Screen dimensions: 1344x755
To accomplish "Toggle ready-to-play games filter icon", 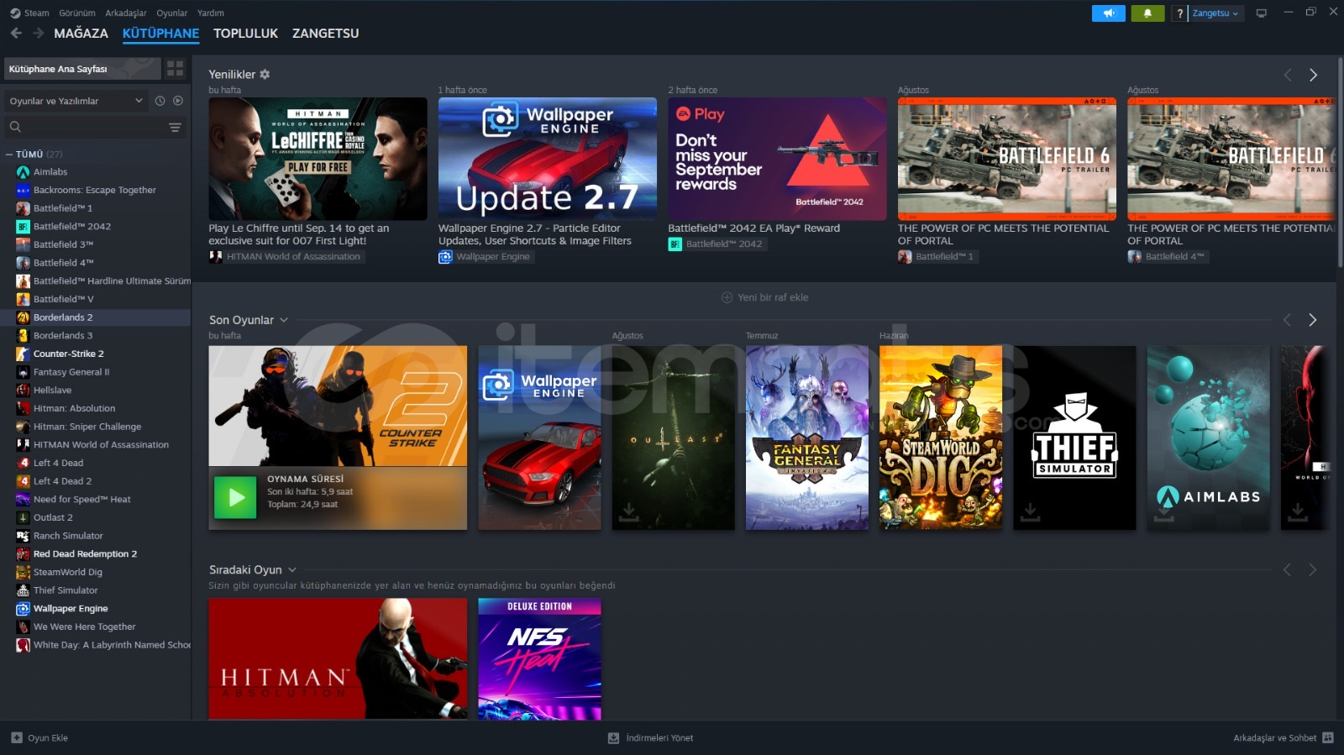I will pos(178,101).
